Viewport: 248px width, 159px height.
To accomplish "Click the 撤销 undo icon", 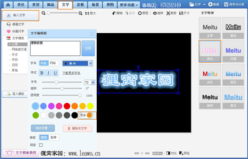I will coord(114,13).
